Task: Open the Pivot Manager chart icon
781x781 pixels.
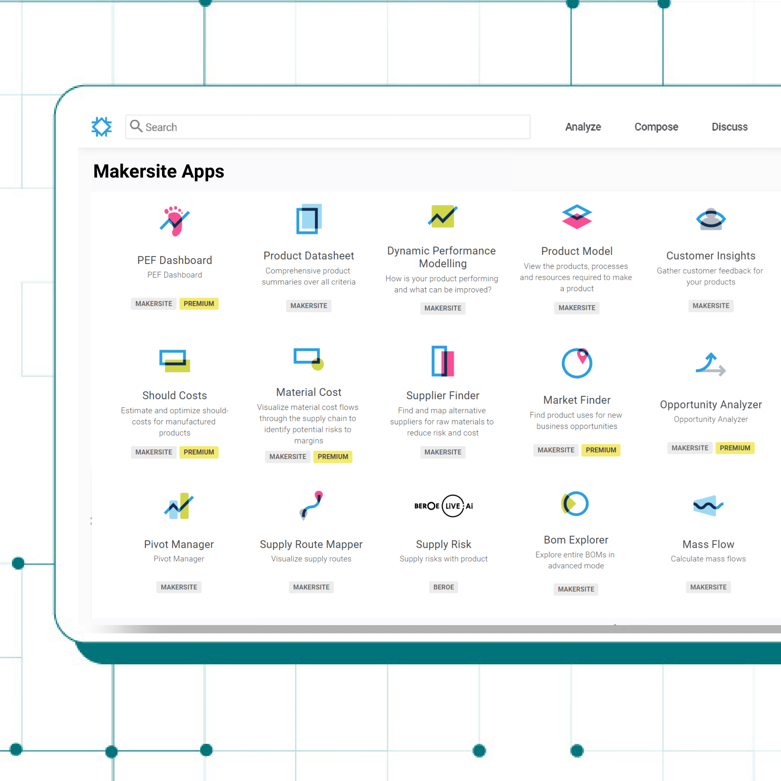Action: pyautogui.click(x=179, y=506)
